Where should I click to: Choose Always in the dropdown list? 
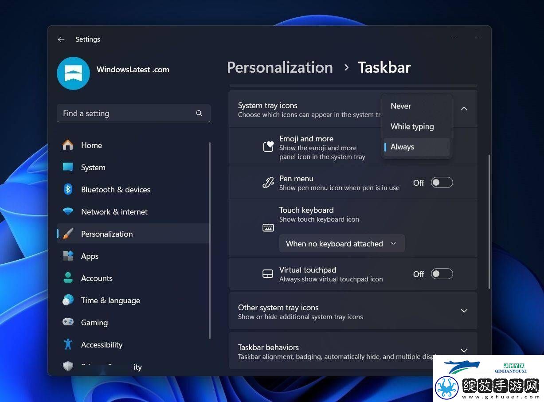click(x=417, y=147)
